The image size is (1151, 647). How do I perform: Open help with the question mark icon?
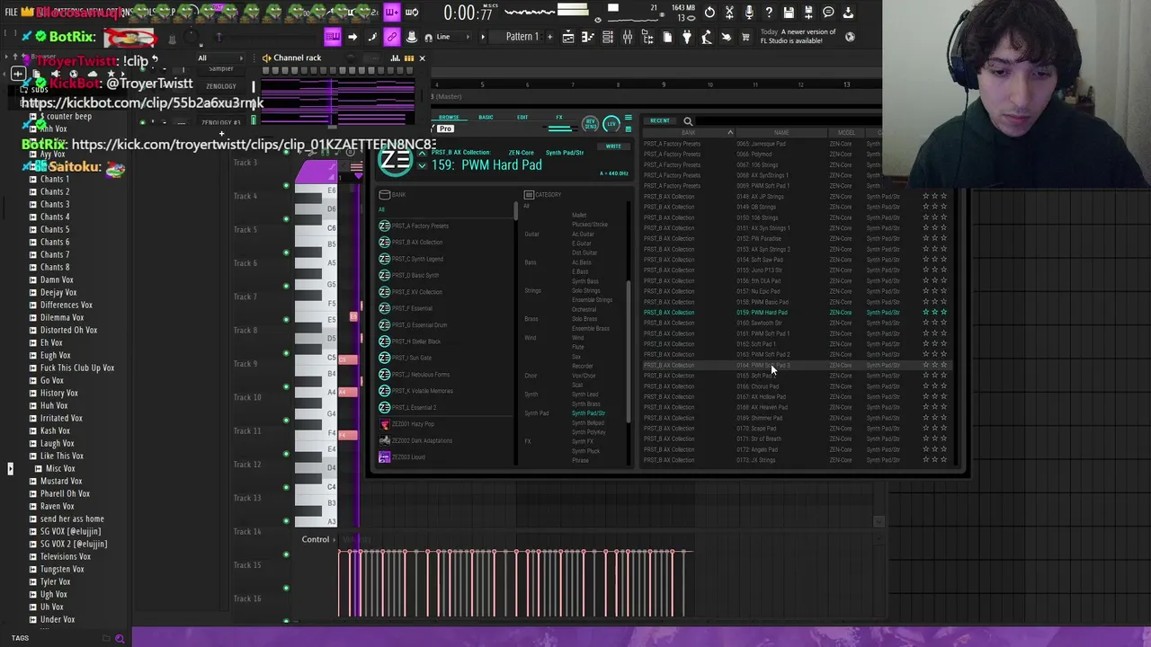pos(769,13)
